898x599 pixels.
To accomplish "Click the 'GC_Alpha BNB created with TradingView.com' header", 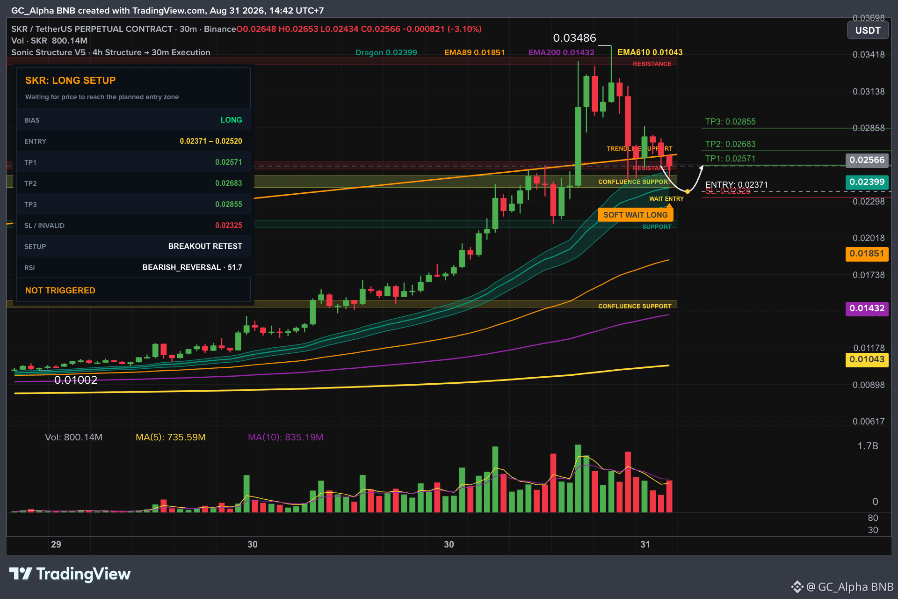I will 109,10.
